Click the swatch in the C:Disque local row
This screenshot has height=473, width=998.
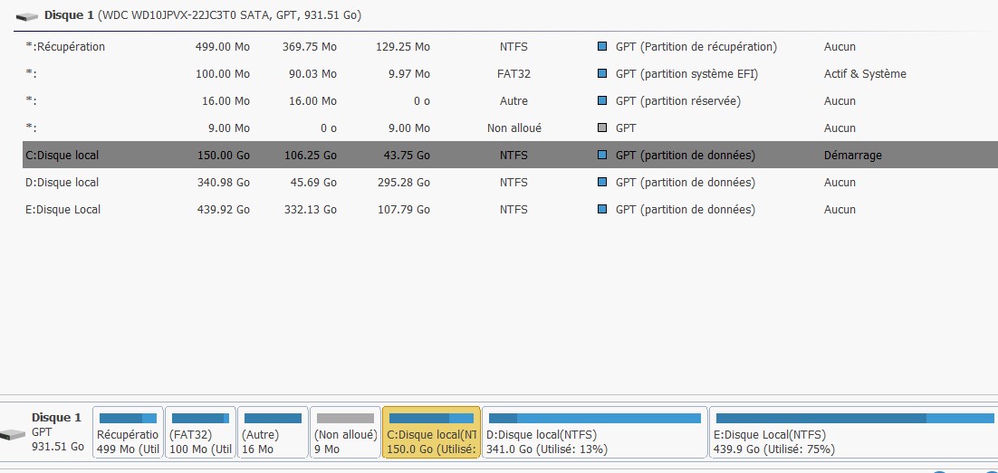point(602,155)
